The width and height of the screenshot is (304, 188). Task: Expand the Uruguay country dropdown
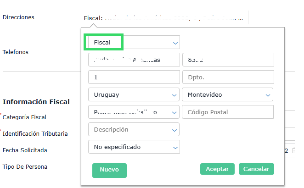coord(134,94)
